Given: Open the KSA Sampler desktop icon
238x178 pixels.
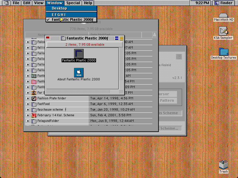Looking at the screenshot, I should (223, 31).
